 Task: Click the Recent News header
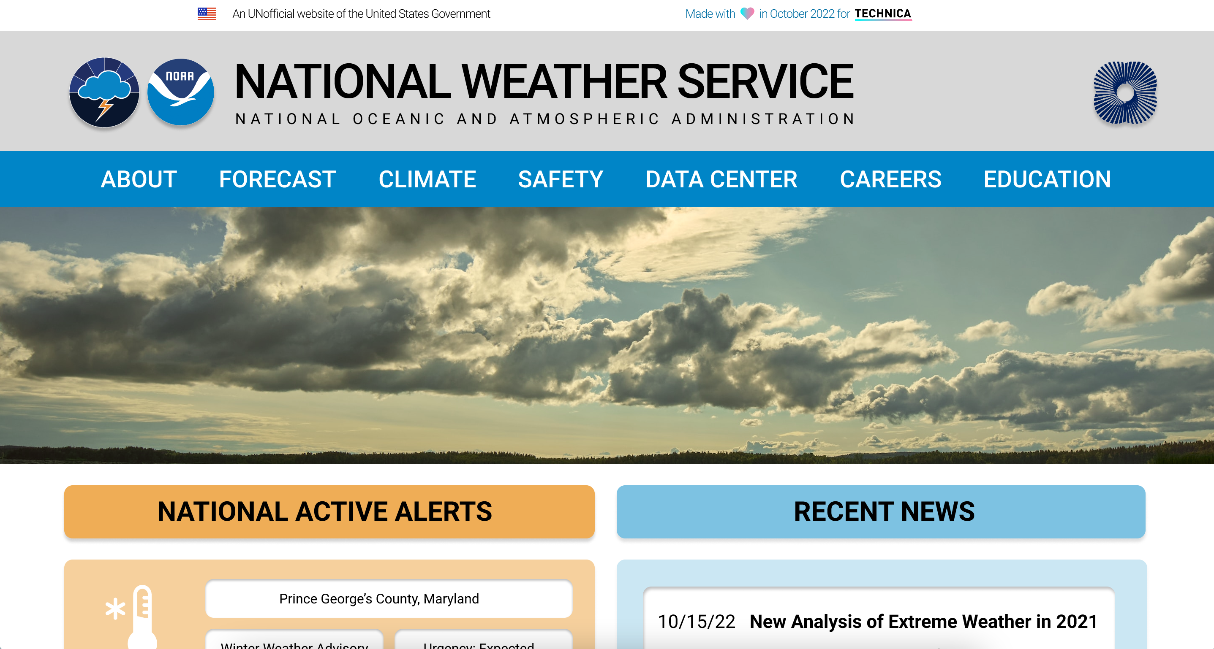881,511
